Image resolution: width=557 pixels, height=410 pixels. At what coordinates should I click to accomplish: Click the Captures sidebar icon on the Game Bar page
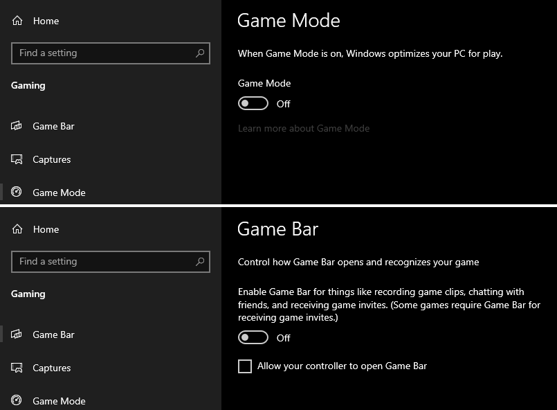coord(17,368)
